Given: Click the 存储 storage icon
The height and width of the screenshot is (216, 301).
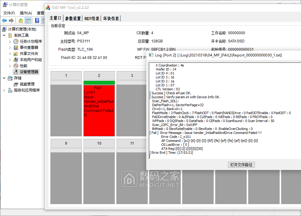Looking at the screenshot, I should tap(10, 78).
